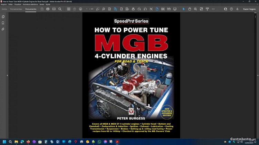Open the Início tab
259x145 pixels.
4,9
